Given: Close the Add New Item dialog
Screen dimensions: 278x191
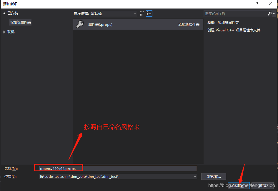Looking at the screenshot, I should click(270, 4).
